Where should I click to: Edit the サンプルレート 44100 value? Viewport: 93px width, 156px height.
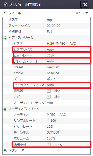point(68,121)
